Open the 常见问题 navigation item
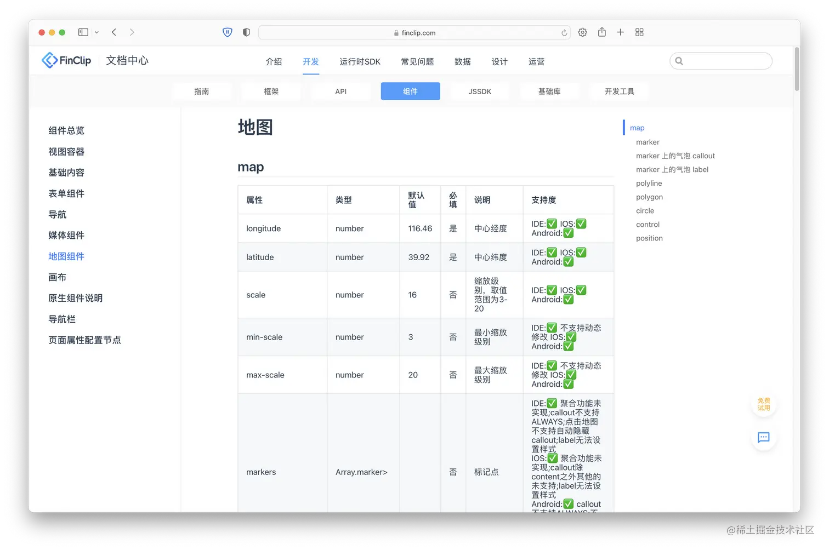Image resolution: width=829 pixels, height=550 pixels. (x=417, y=61)
